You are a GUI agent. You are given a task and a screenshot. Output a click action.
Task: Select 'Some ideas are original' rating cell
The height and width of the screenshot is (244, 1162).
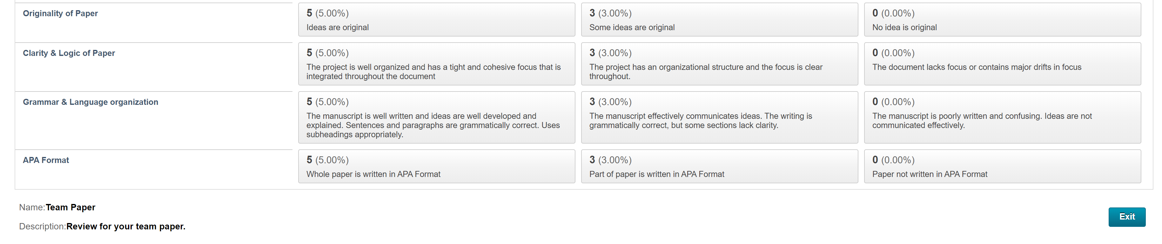point(719,20)
